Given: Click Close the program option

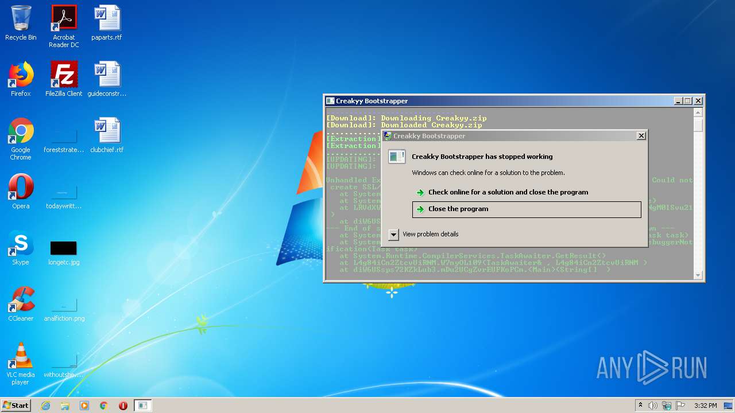Looking at the screenshot, I should tap(527, 209).
